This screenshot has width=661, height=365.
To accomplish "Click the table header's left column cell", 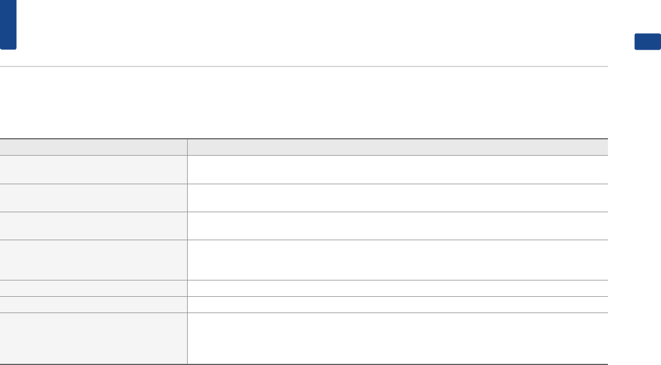I will pos(93,147).
